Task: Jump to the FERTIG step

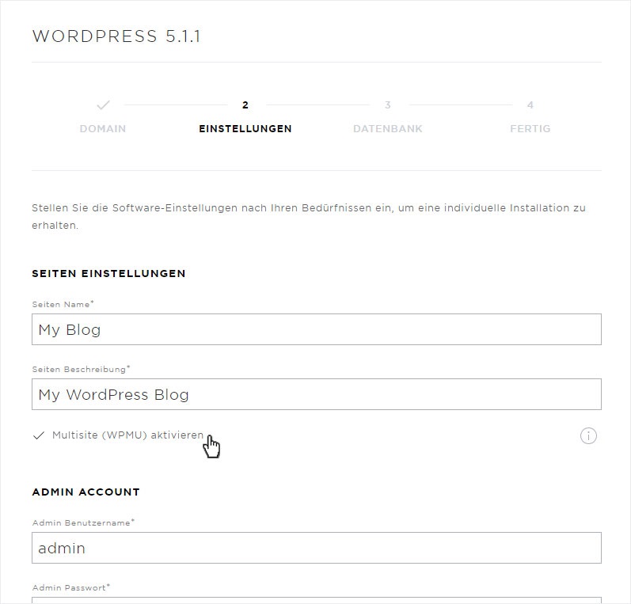Action: [530, 129]
